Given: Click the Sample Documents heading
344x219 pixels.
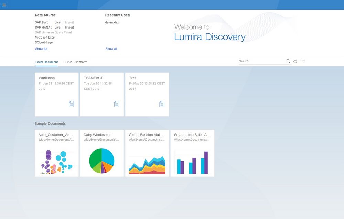Looking at the screenshot, I should [x=50, y=124].
